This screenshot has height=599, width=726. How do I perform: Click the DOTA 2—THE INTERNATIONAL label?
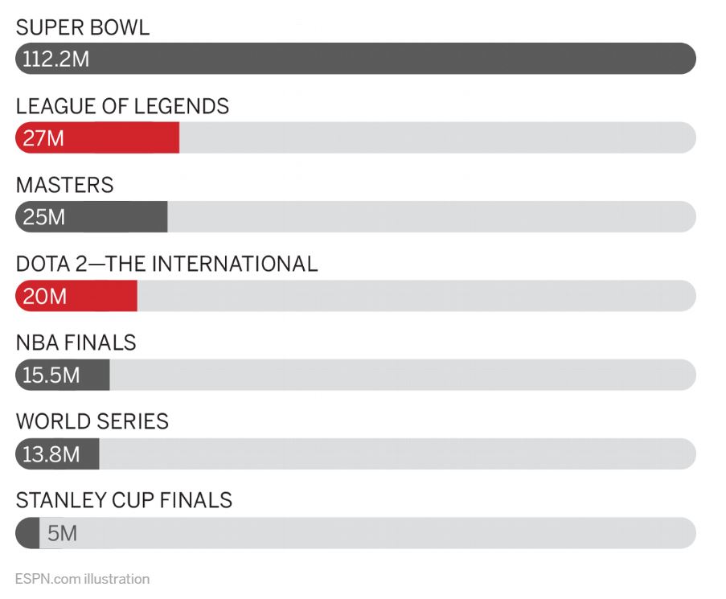[x=166, y=264]
